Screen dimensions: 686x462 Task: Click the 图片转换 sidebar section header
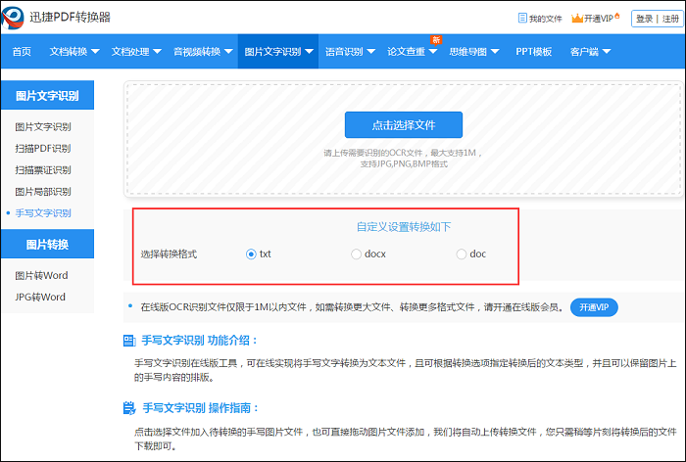coord(47,244)
